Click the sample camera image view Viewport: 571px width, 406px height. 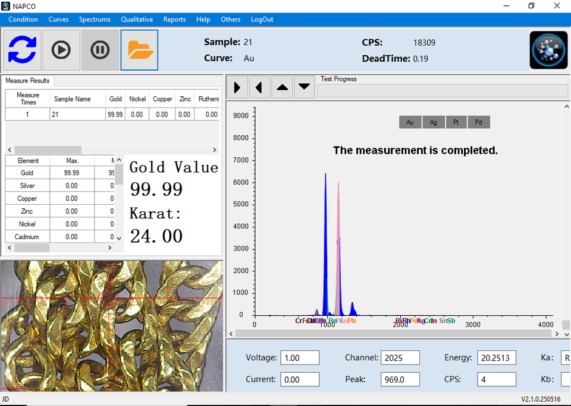click(x=112, y=325)
